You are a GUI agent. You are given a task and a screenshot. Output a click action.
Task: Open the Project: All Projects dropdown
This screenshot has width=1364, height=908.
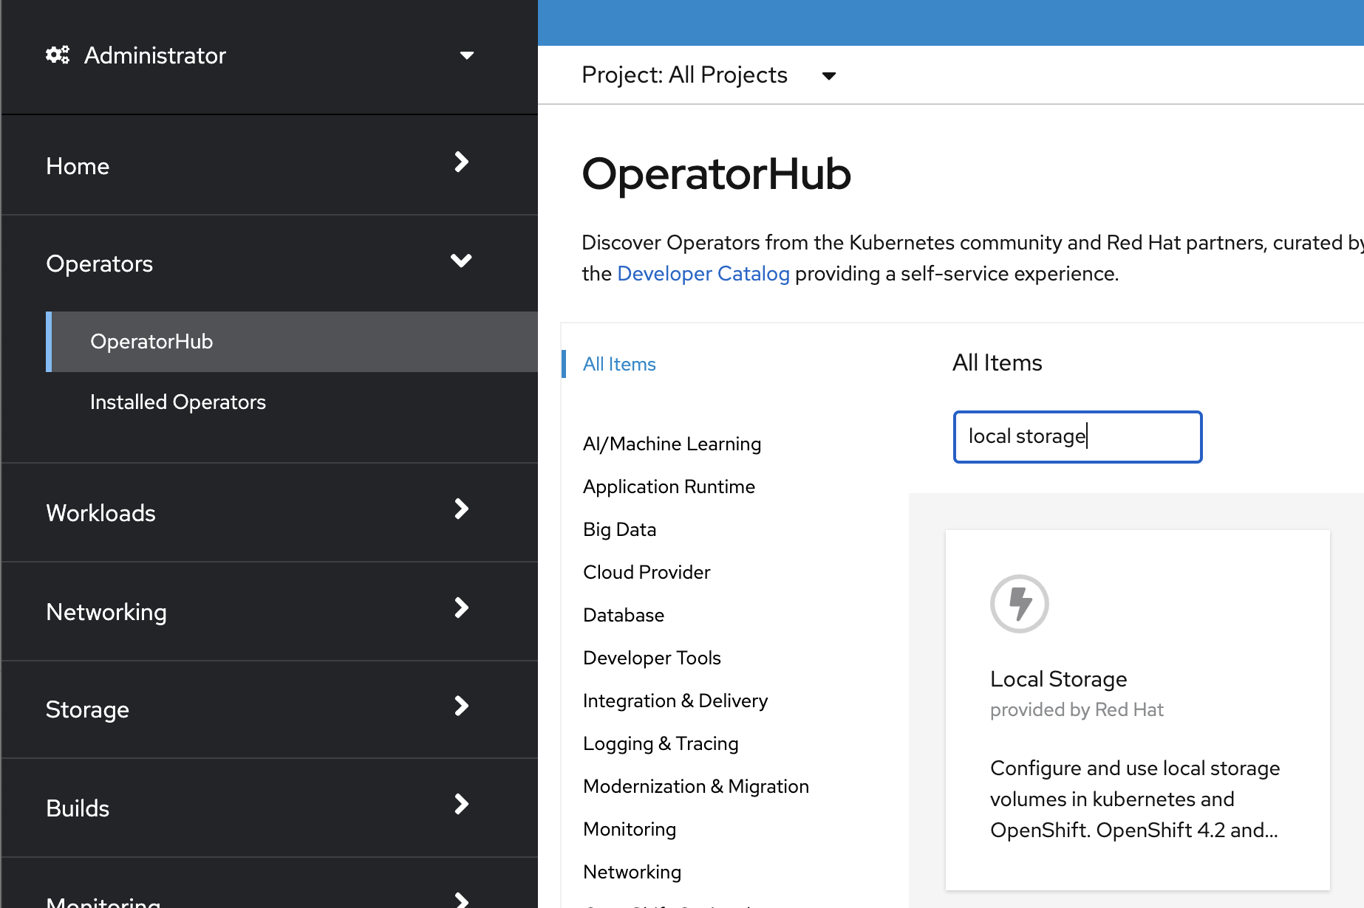(x=709, y=75)
